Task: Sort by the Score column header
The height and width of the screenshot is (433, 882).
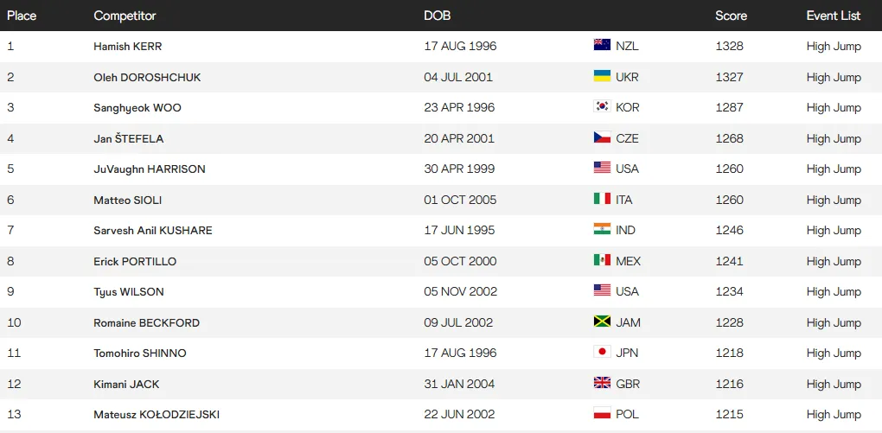Action: coord(731,16)
